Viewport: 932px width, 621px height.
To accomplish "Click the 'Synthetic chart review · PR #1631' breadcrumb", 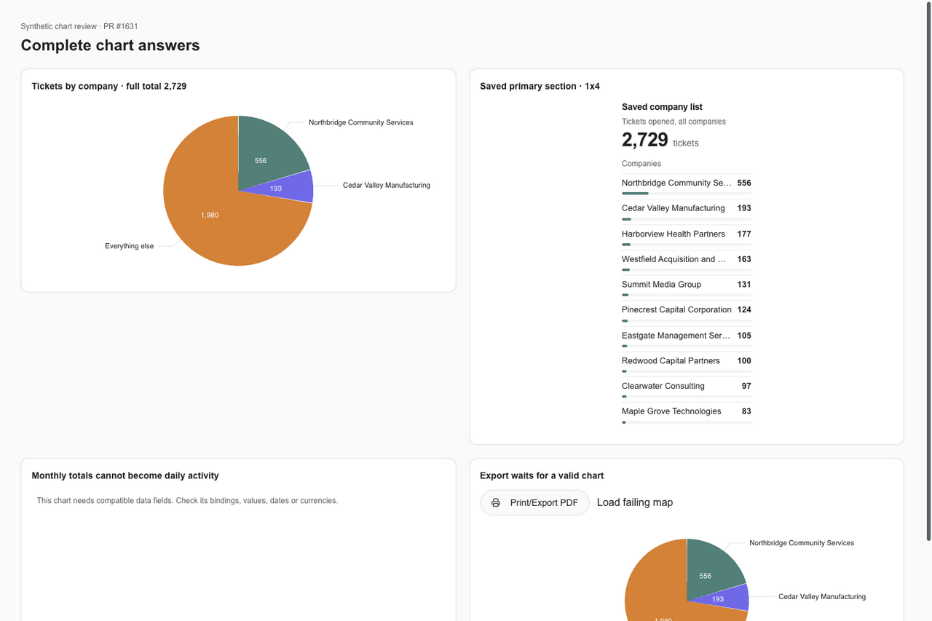I will click(x=79, y=26).
